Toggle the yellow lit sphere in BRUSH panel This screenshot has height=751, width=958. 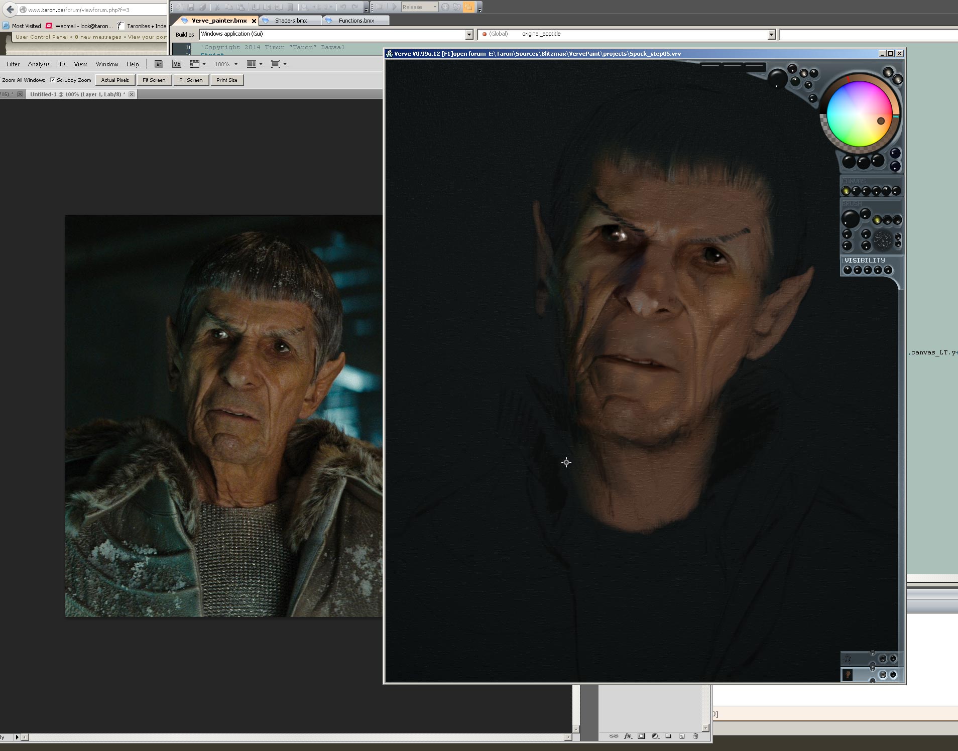pos(877,220)
